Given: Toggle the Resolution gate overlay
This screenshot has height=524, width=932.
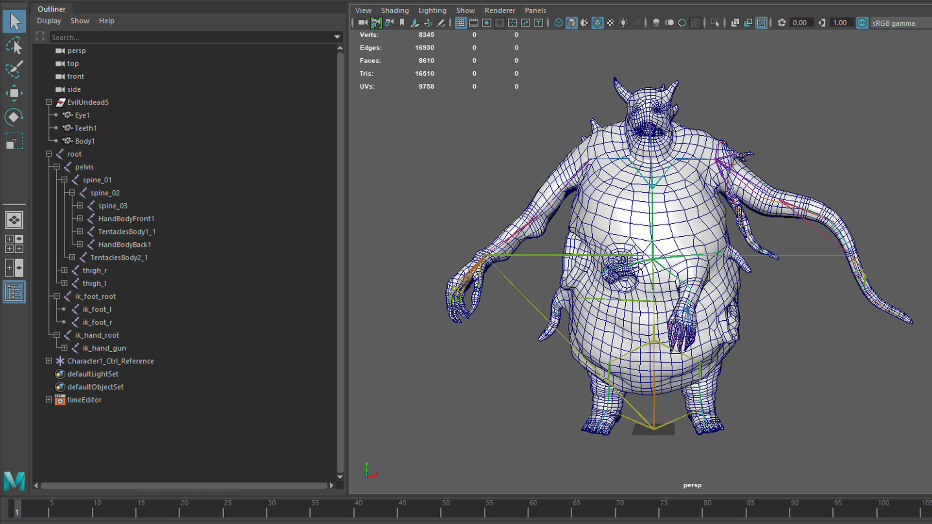Looking at the screenshot, I should click(x=486, y=23).
